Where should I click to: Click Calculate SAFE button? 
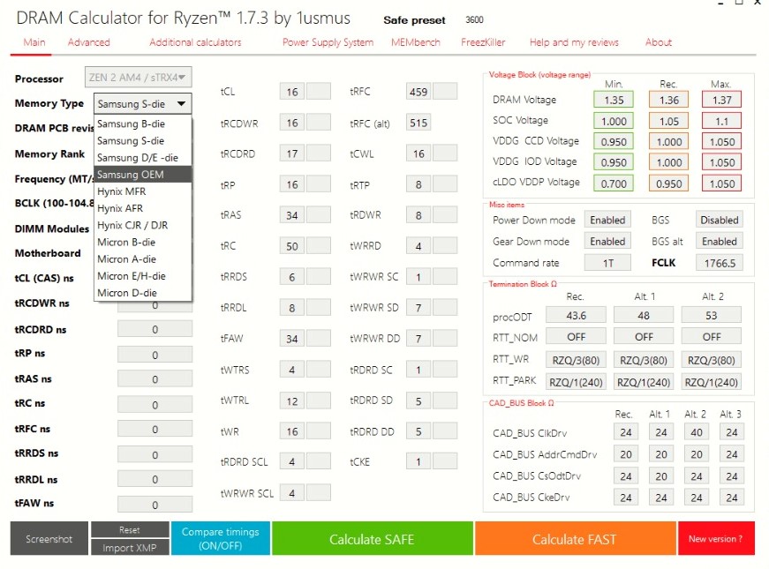pos(373,539)
